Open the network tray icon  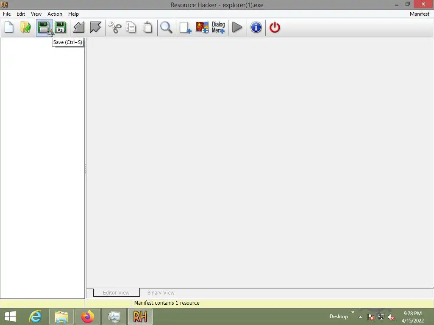381,317
